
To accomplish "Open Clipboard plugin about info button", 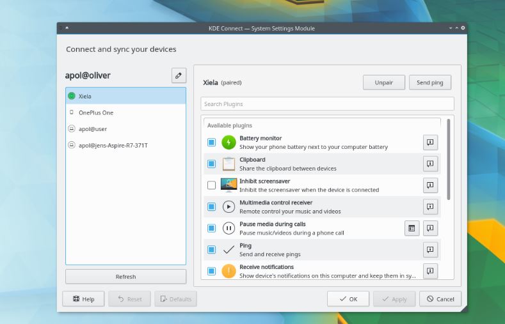I will click(430, 164).
